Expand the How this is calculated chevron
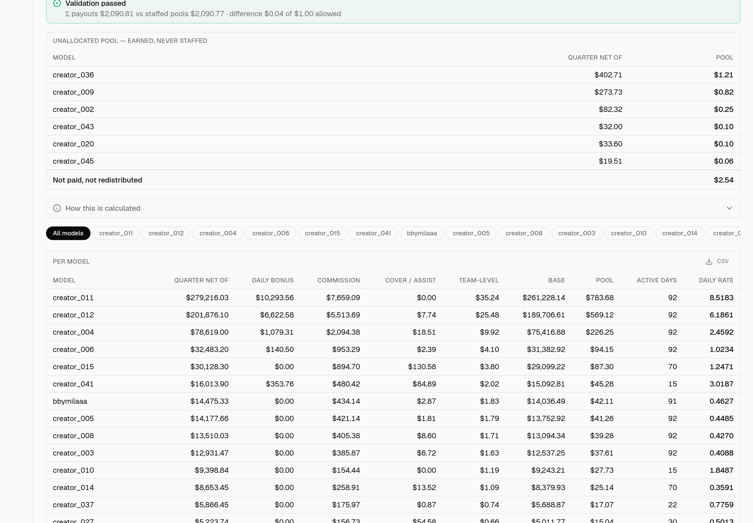The image size is (753, 523). 729,208
